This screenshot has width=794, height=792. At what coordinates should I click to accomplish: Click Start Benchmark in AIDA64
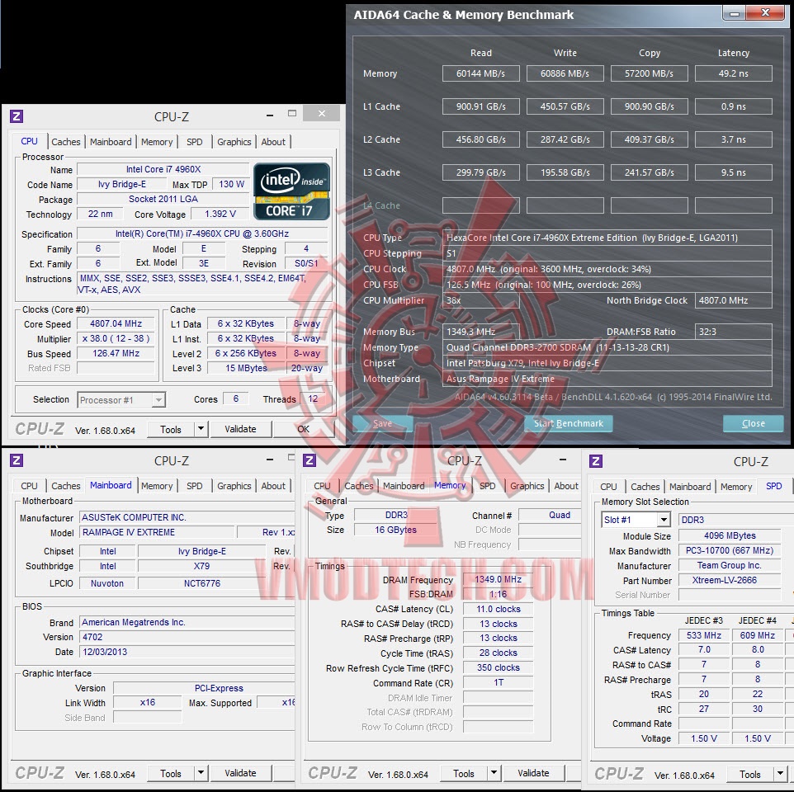568,423
